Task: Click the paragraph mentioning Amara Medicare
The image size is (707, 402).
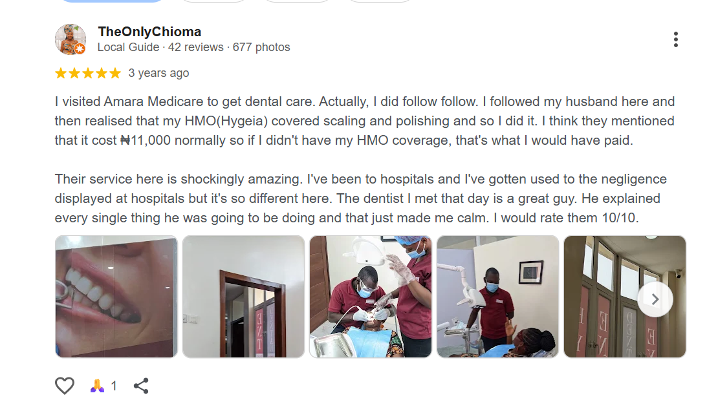Action: click(364, 121)
